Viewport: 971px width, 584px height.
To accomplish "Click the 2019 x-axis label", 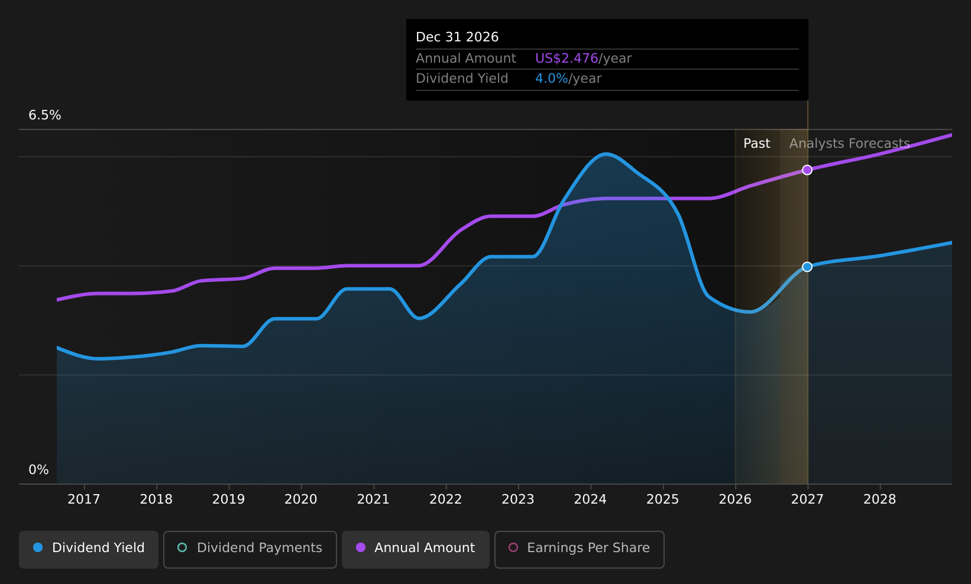I will point(229,499).
